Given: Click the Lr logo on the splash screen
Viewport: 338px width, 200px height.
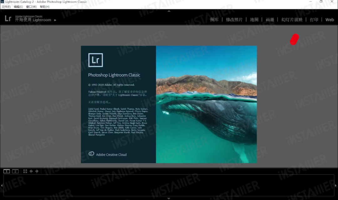Looking at the screenshot, I should coord(95,60).
